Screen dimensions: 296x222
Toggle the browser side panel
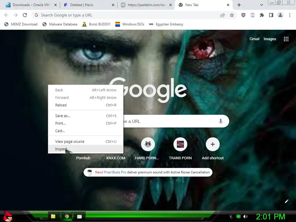[271, 15]
